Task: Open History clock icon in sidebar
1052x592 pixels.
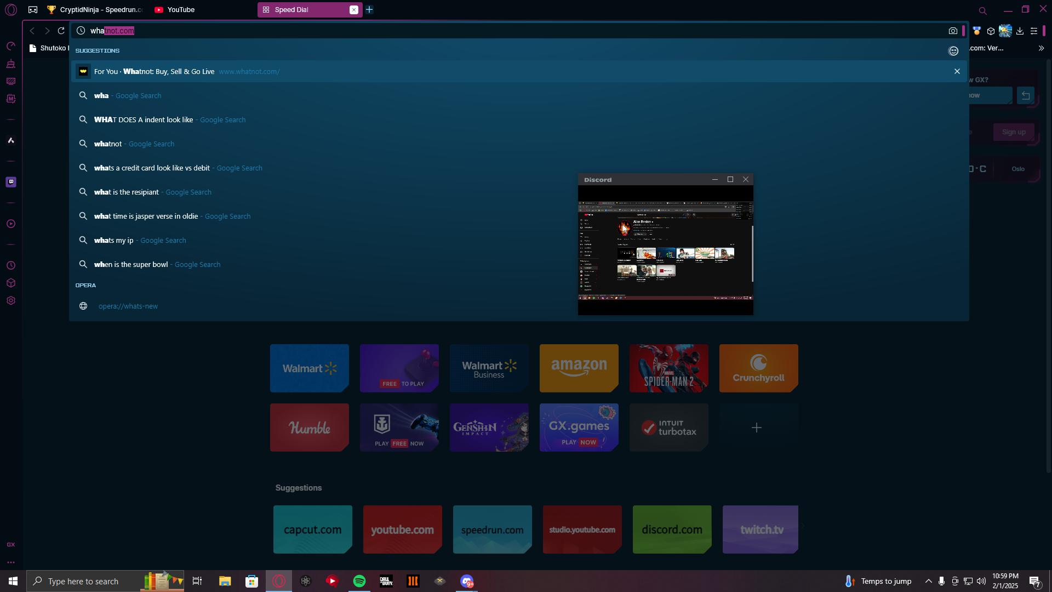Action: pyautogui.click(x=11, y=265)
